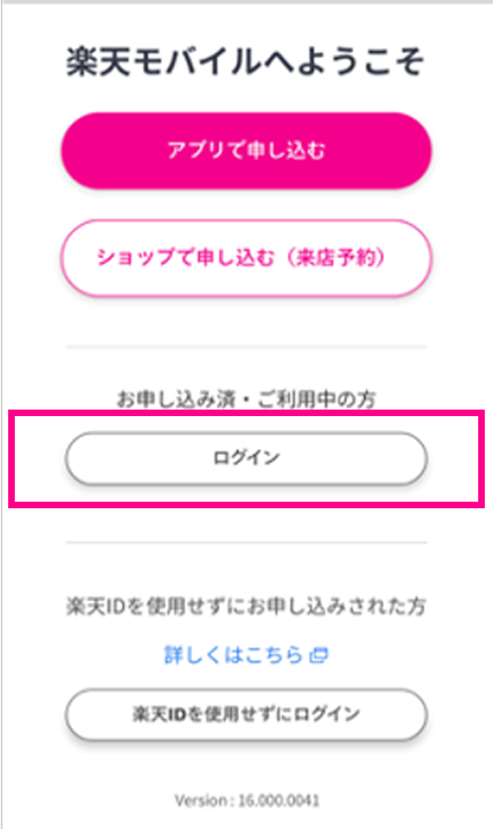This screenshot has width=493, height=829.
Task: Click the external link icon beside 詳しくはこちら
Action: click(319, 655)
